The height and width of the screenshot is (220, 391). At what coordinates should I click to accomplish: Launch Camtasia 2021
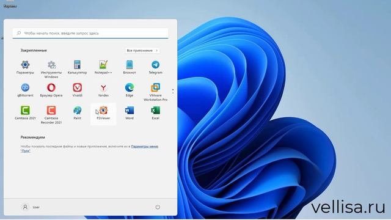tap(25, 112)
